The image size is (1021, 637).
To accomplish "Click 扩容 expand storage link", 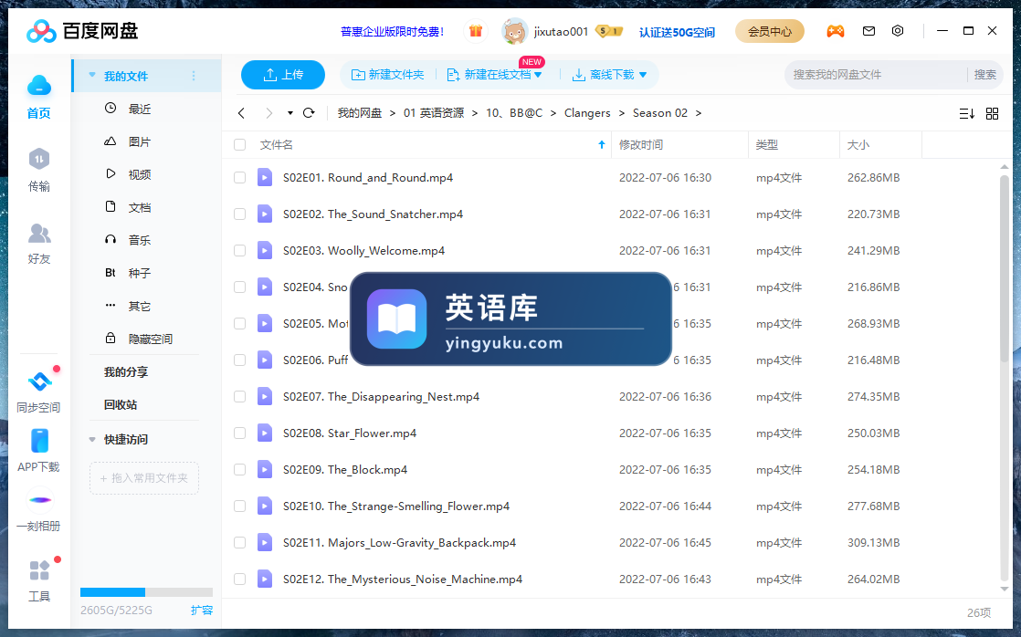I will [201, 611].
